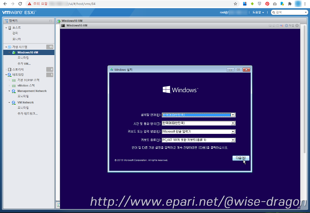Open 모니터링 under VM Network
Image resolution: width=310 pixels, height=213 pixels.
pos(23,108)
